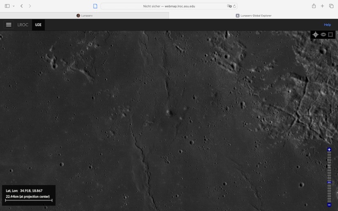This screenshot has width=338, height=211.
Task: Show the tab overview
Action: [x=331, y=6]
